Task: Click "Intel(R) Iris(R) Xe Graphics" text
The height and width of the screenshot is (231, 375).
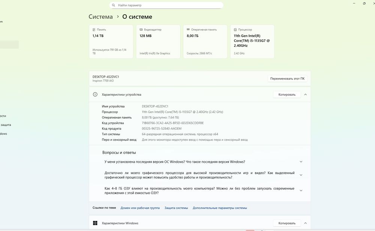Action: [155, 53]
